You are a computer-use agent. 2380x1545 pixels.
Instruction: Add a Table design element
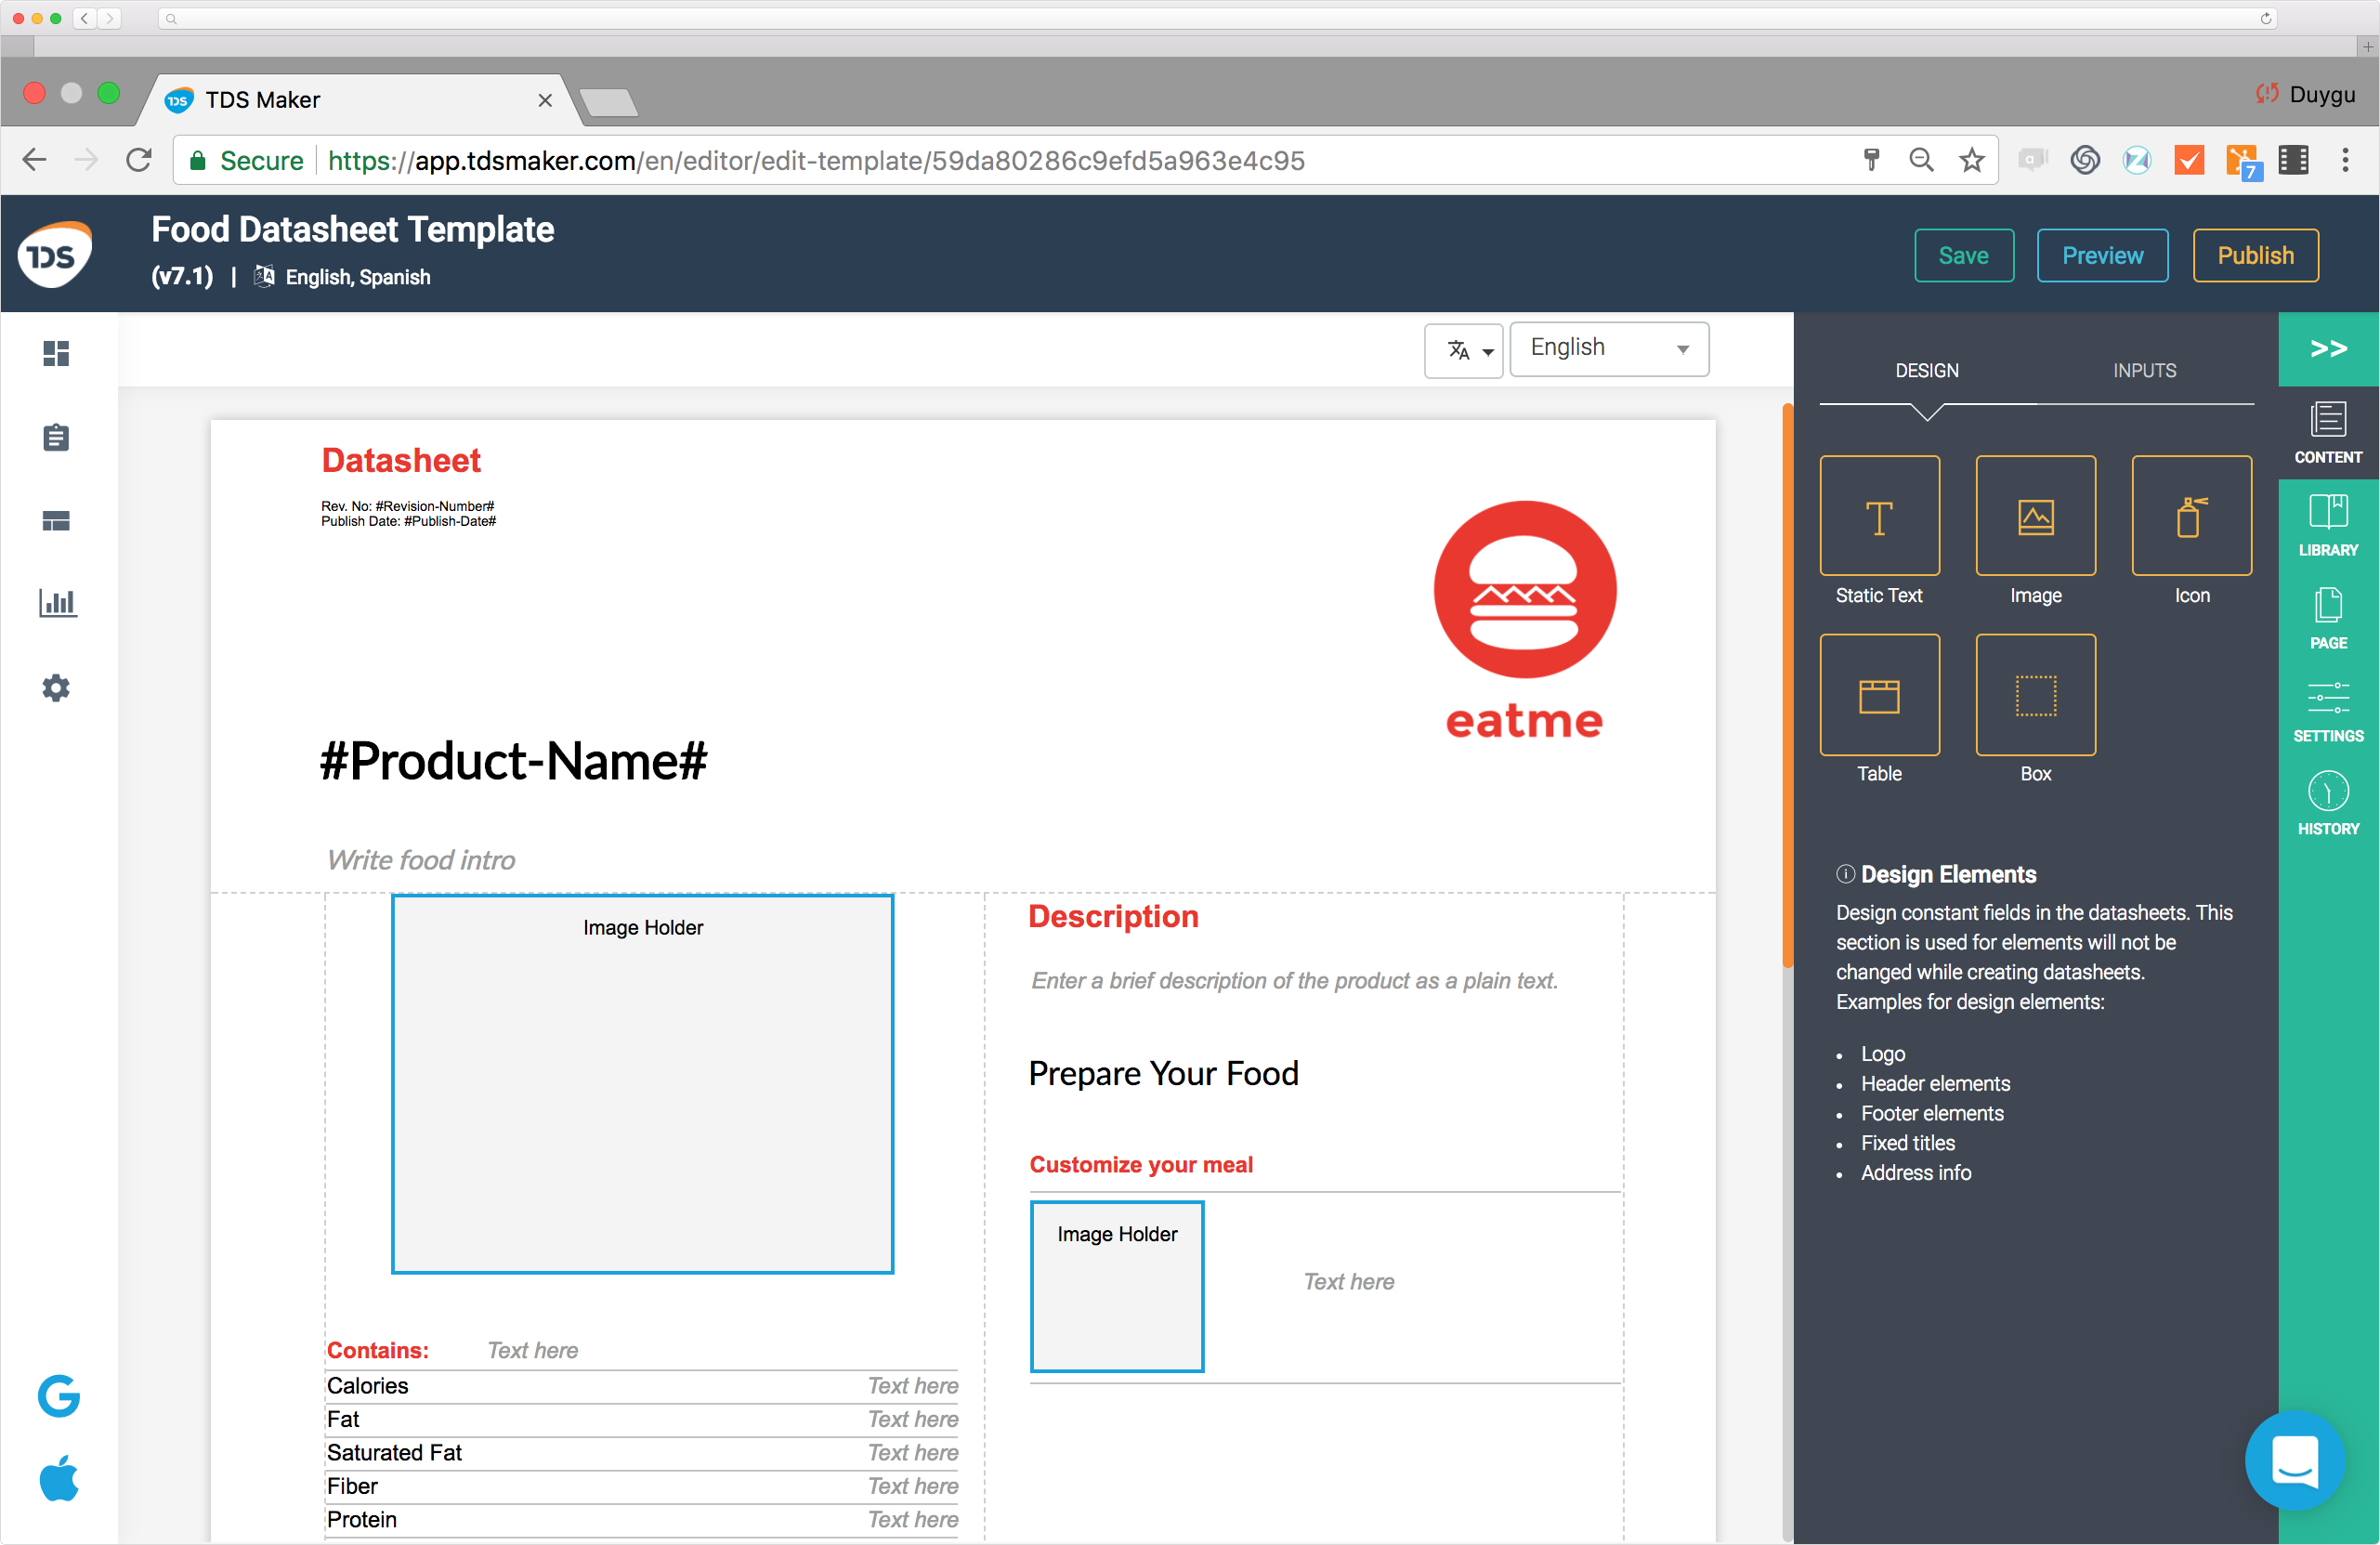click(x=1879, y=695)
